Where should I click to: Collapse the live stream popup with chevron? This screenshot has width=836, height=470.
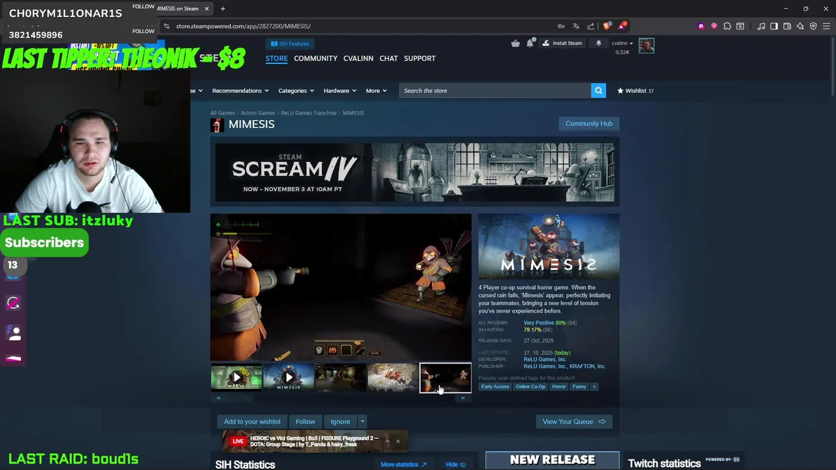pyautogui.click(x=387, y=441)
